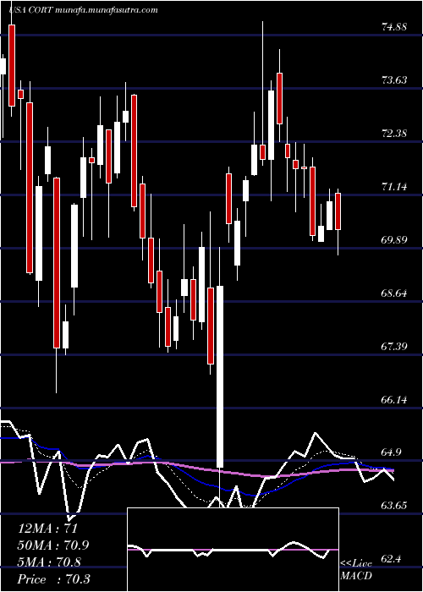Select the 73.63 price axis label
The width and height of the screenshot is (423, 592).
tap(394, 80)
